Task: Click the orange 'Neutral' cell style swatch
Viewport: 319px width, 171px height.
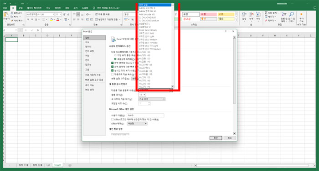Action: pos(226,14)
